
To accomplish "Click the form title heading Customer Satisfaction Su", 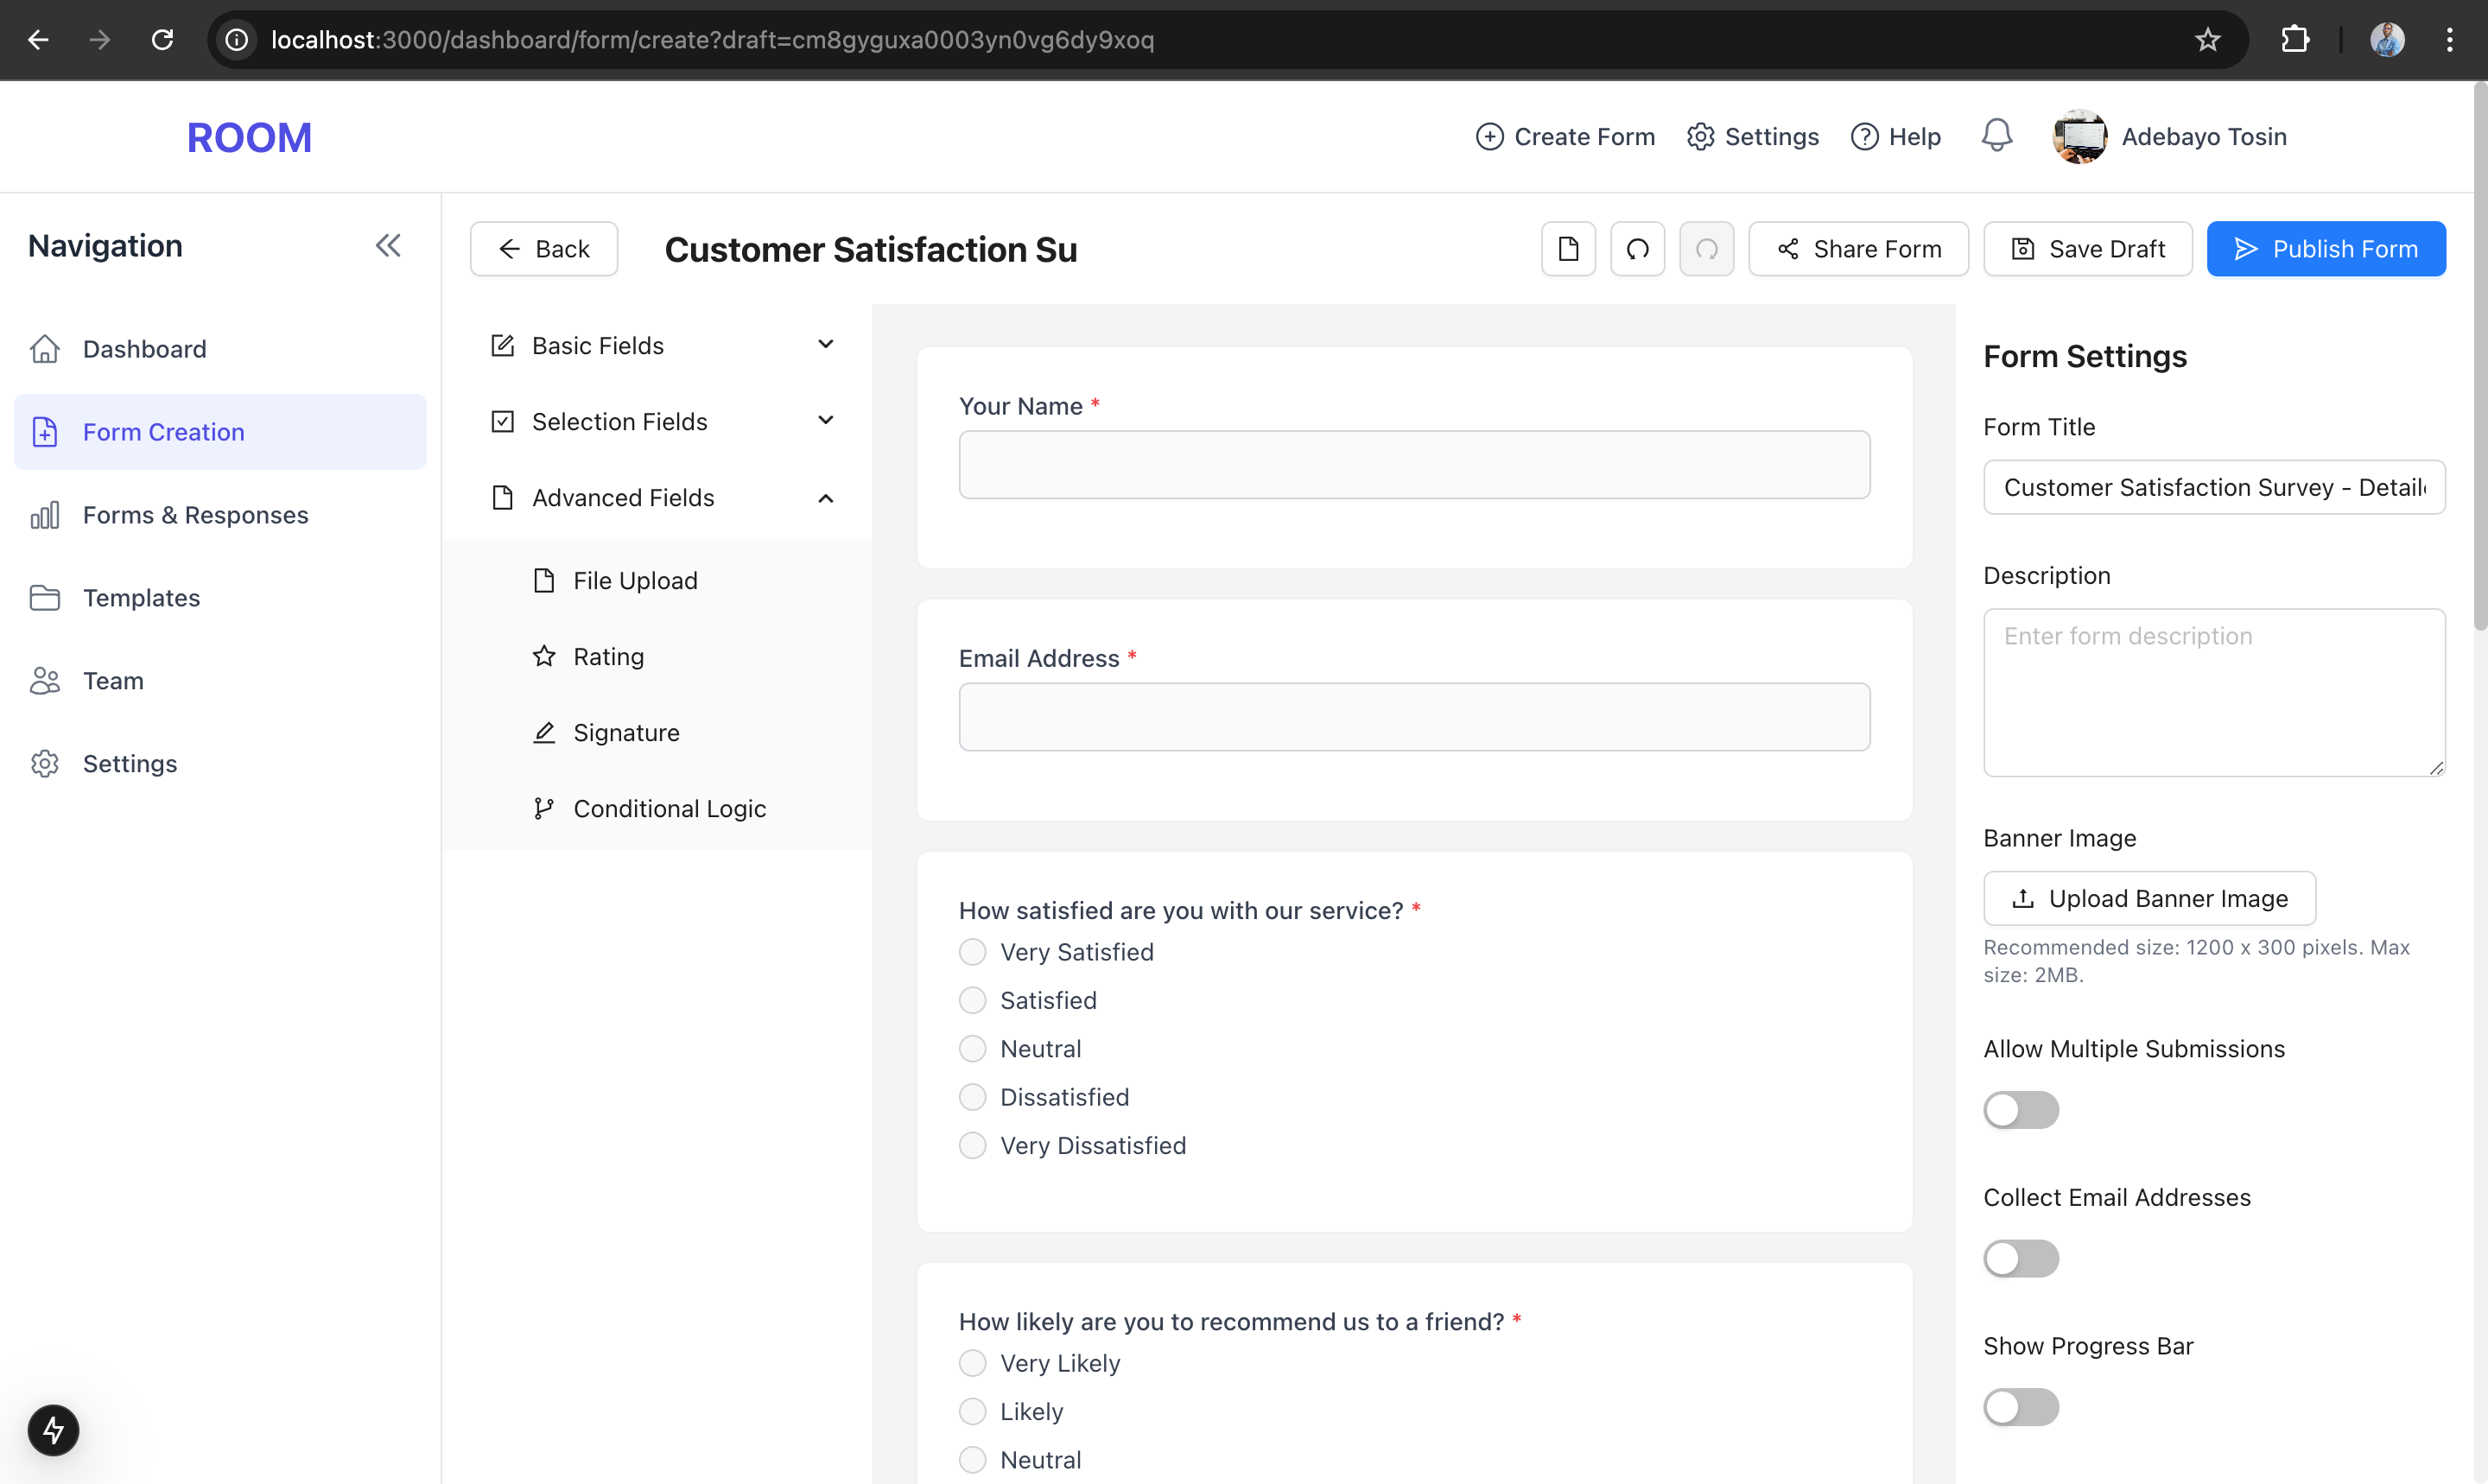I will 870,249.
